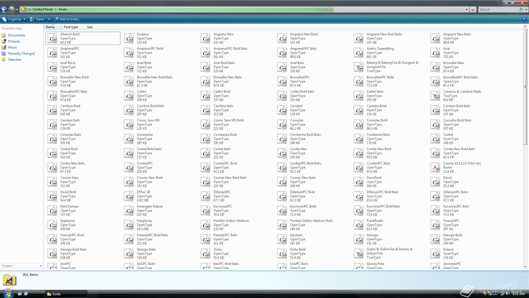
Task: Open the Music favorite link icon
Action: [x=4, y=47]
